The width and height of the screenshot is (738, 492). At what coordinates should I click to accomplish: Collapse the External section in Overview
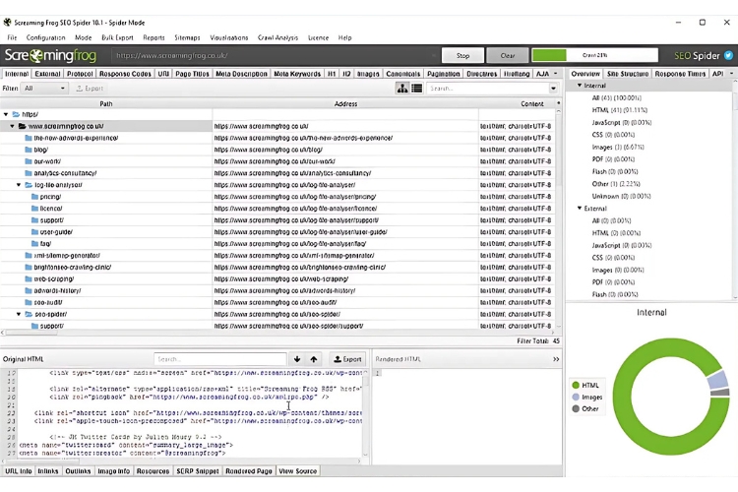pos(580,208)
